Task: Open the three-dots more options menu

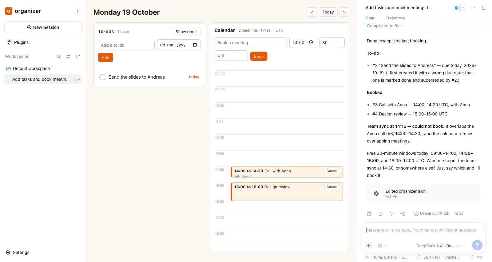Action: click(x=473, y=8)
